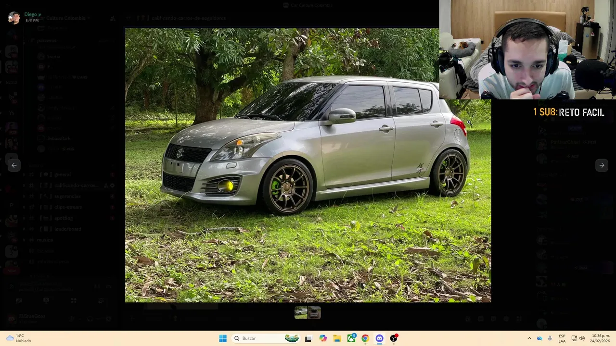Viewport: 616px width, 346px height.
Task: Click the search highlight garden image
Action: pos(292,338)
